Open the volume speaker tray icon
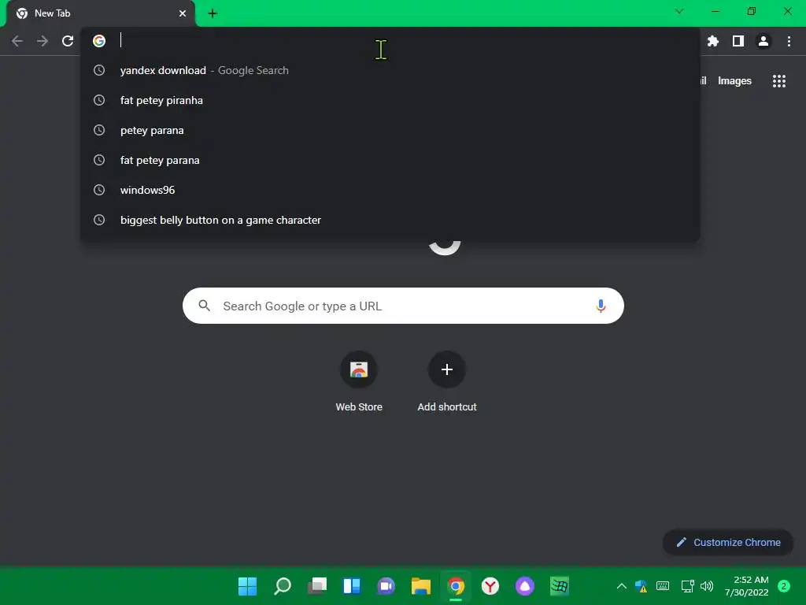806x605 pixels. click(x=707, y=586)
